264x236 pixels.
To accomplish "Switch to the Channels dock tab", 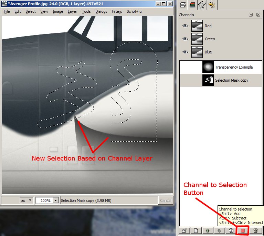I will (192, 5).
